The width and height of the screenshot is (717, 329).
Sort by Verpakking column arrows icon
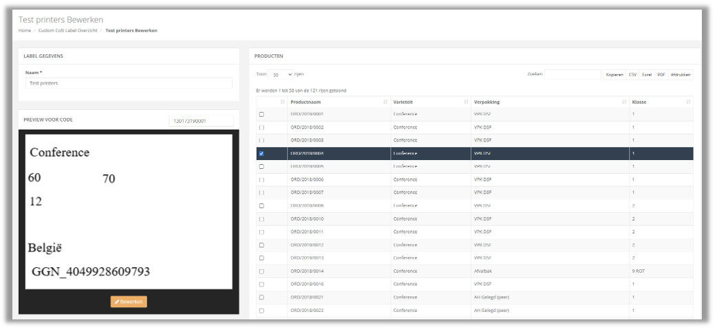pos(624,102)
